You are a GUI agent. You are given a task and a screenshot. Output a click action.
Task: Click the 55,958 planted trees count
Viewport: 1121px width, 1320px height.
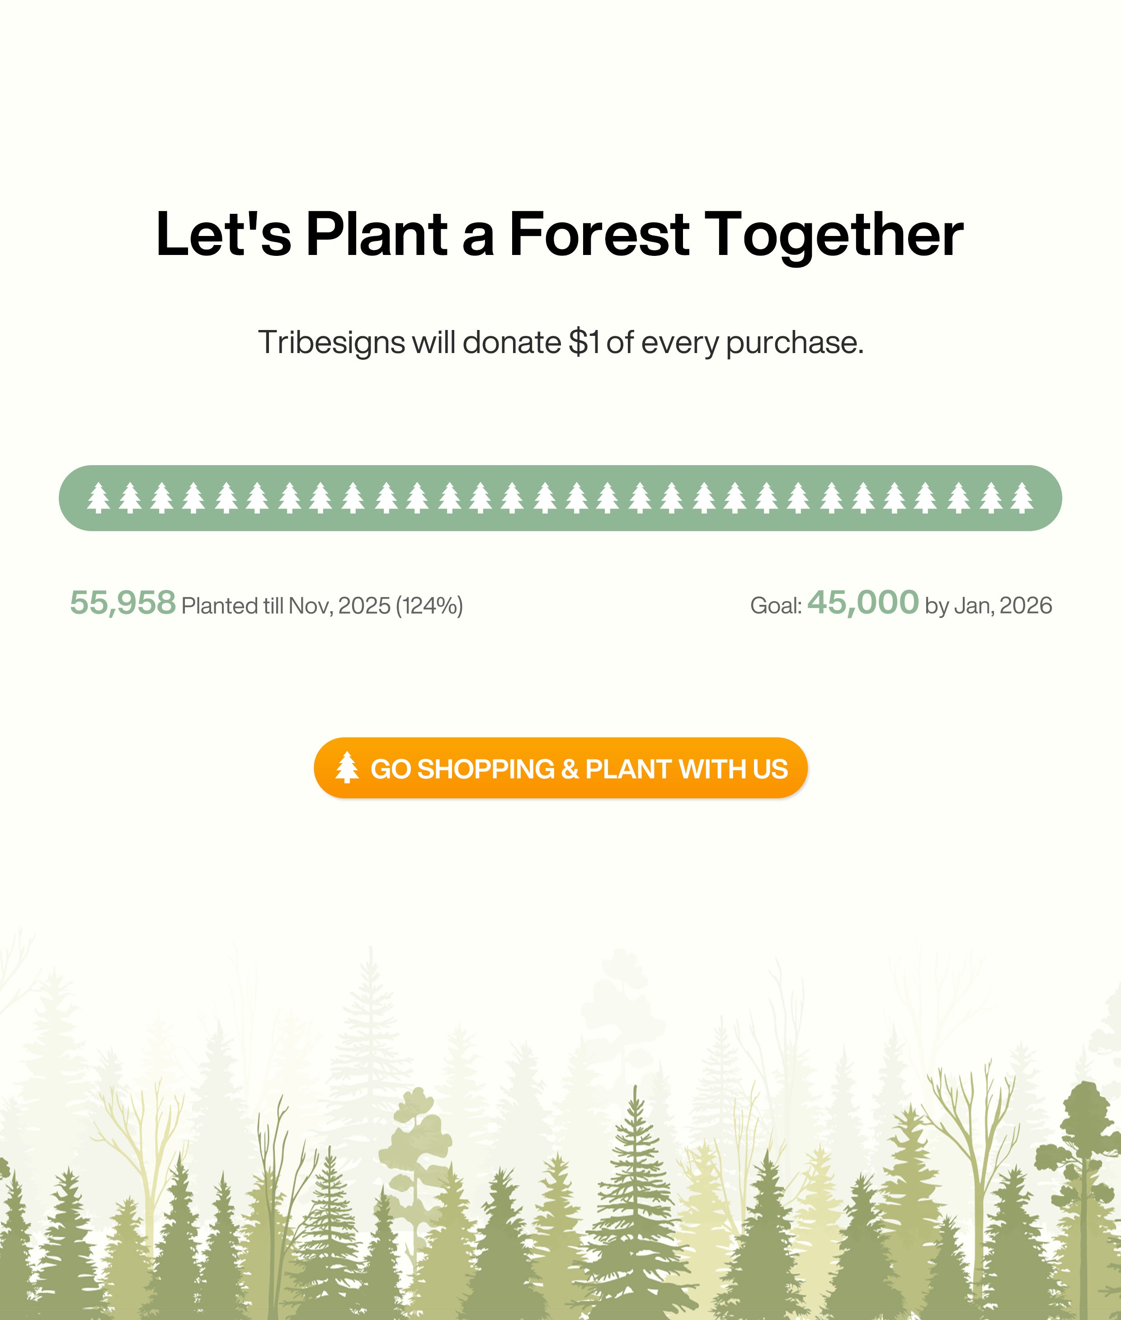coord(122,603)
